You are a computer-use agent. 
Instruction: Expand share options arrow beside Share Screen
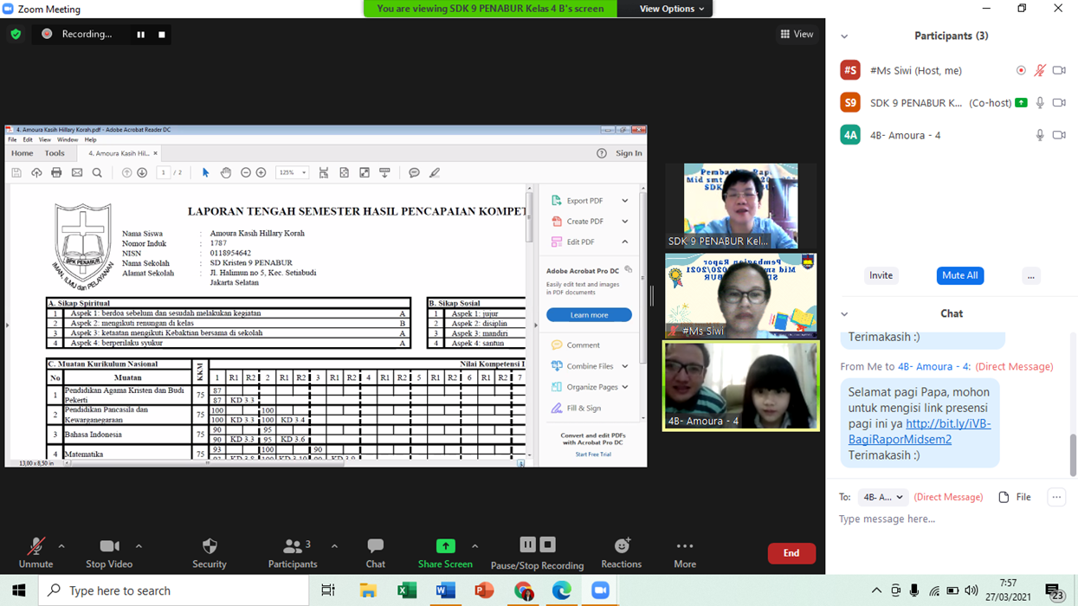474,546
